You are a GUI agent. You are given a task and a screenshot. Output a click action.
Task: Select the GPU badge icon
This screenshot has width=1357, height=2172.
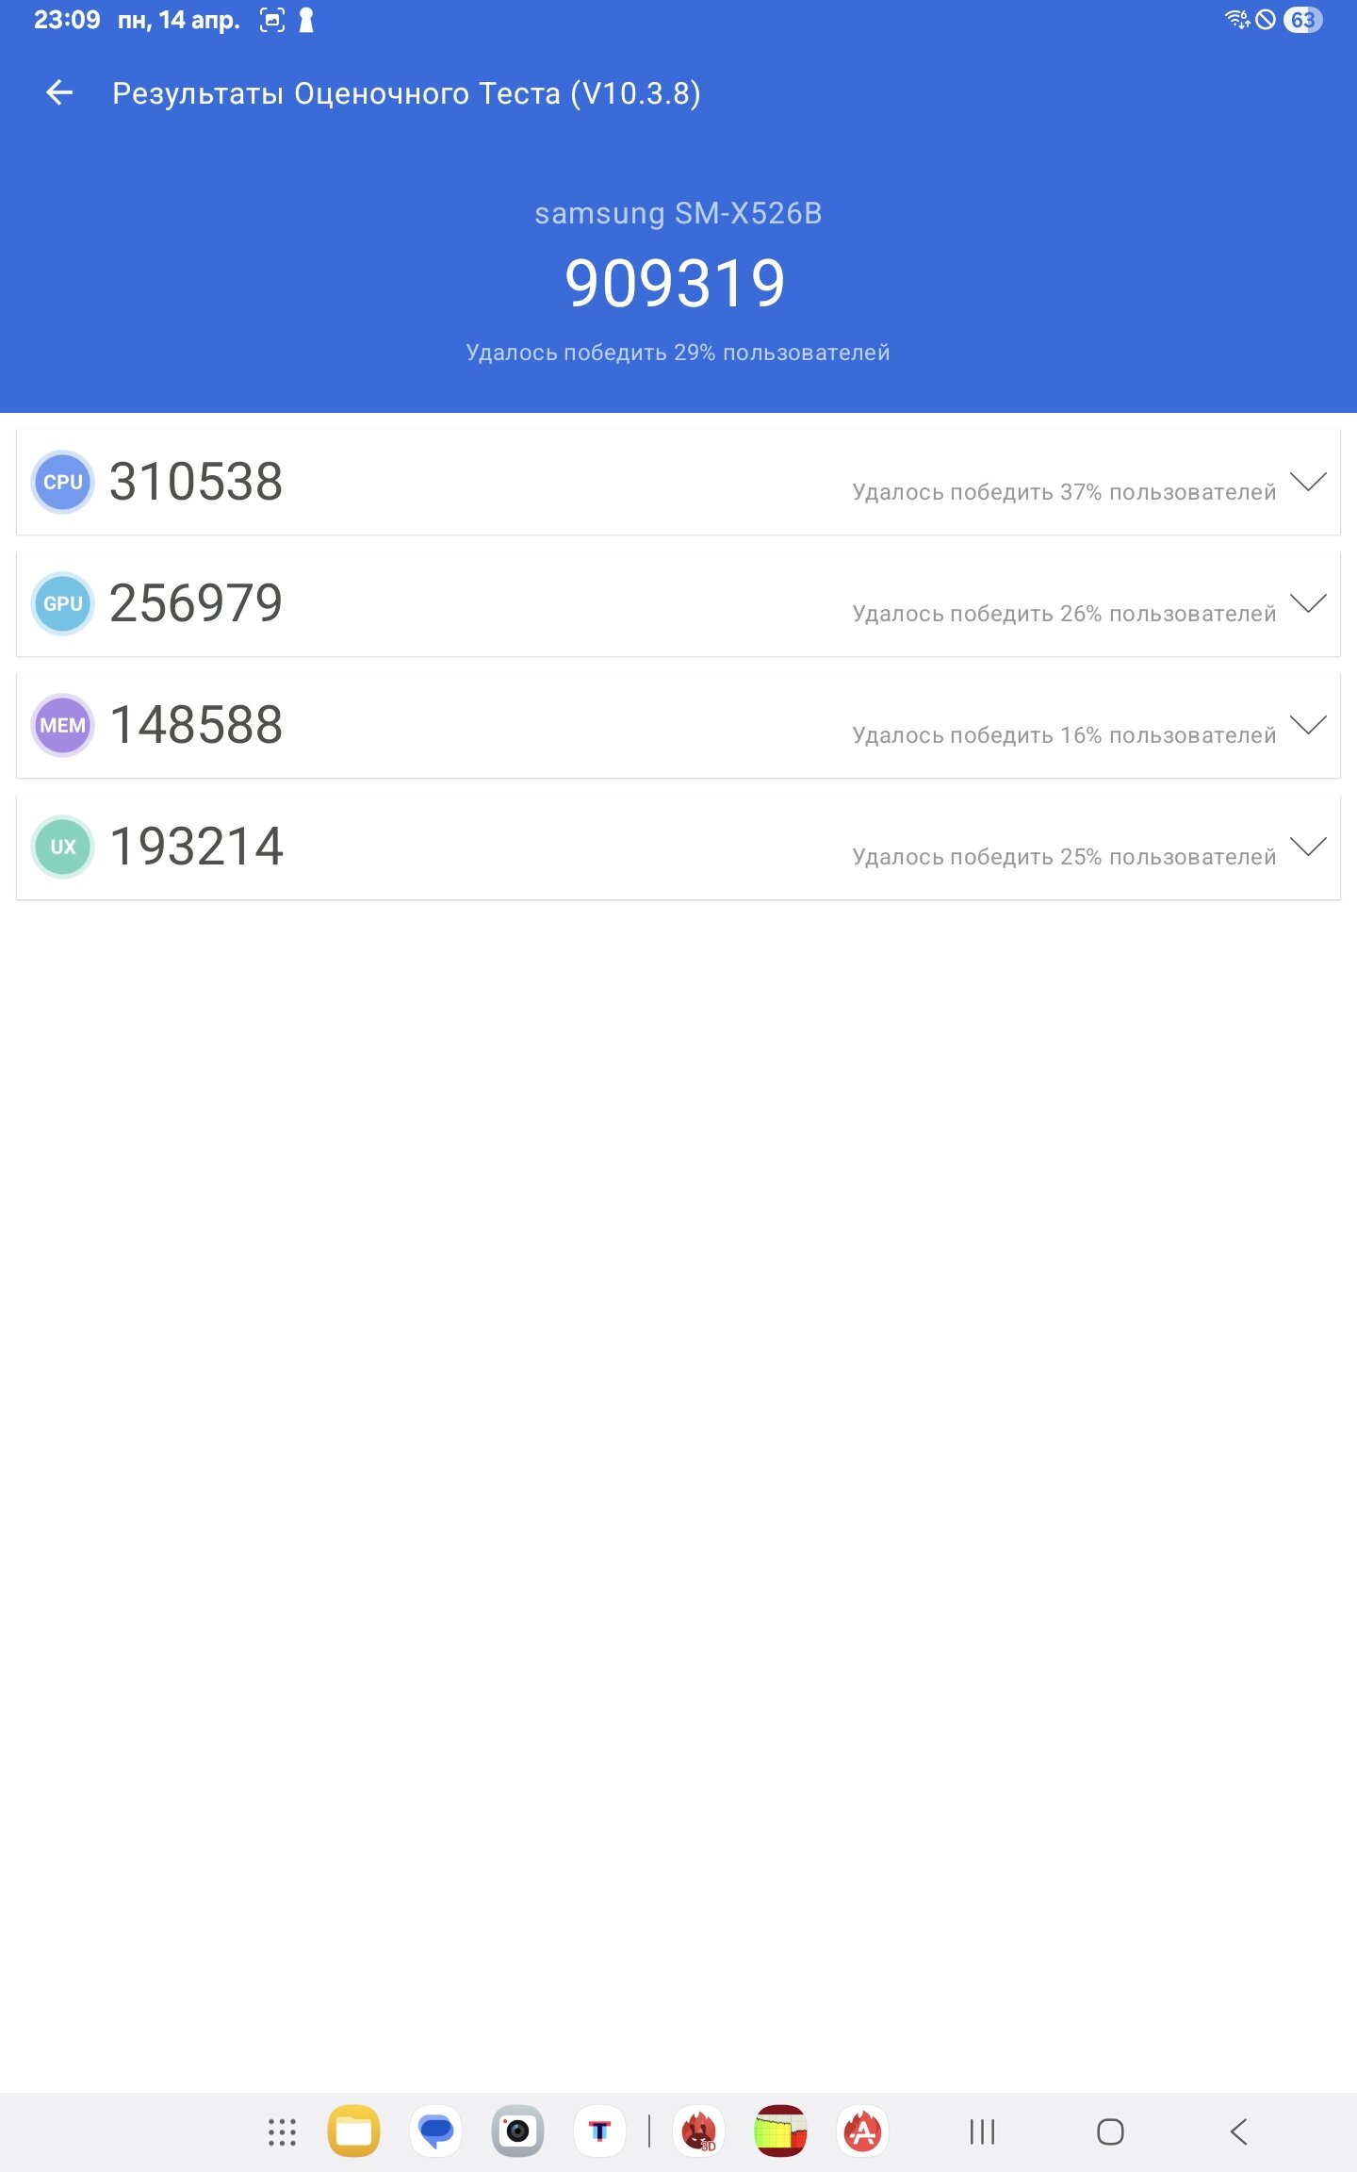coord(63,603)
